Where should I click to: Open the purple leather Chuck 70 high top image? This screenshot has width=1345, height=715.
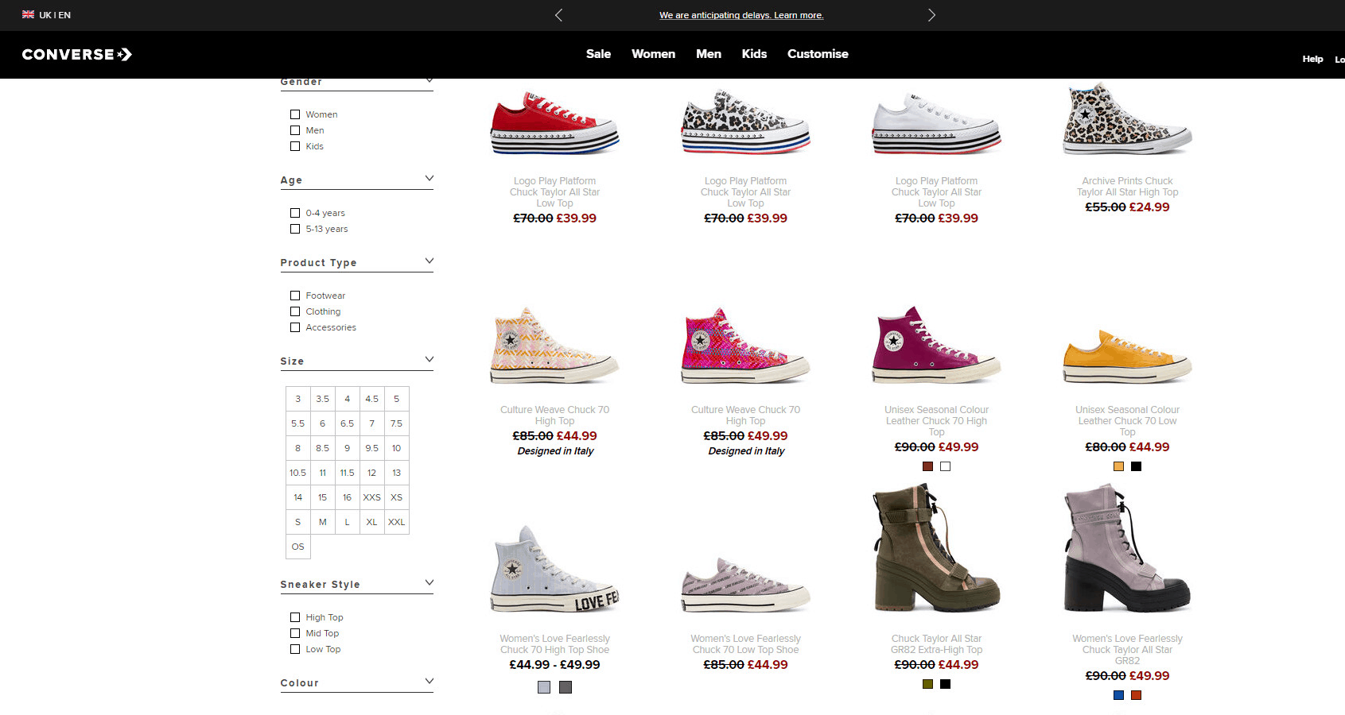936,346
